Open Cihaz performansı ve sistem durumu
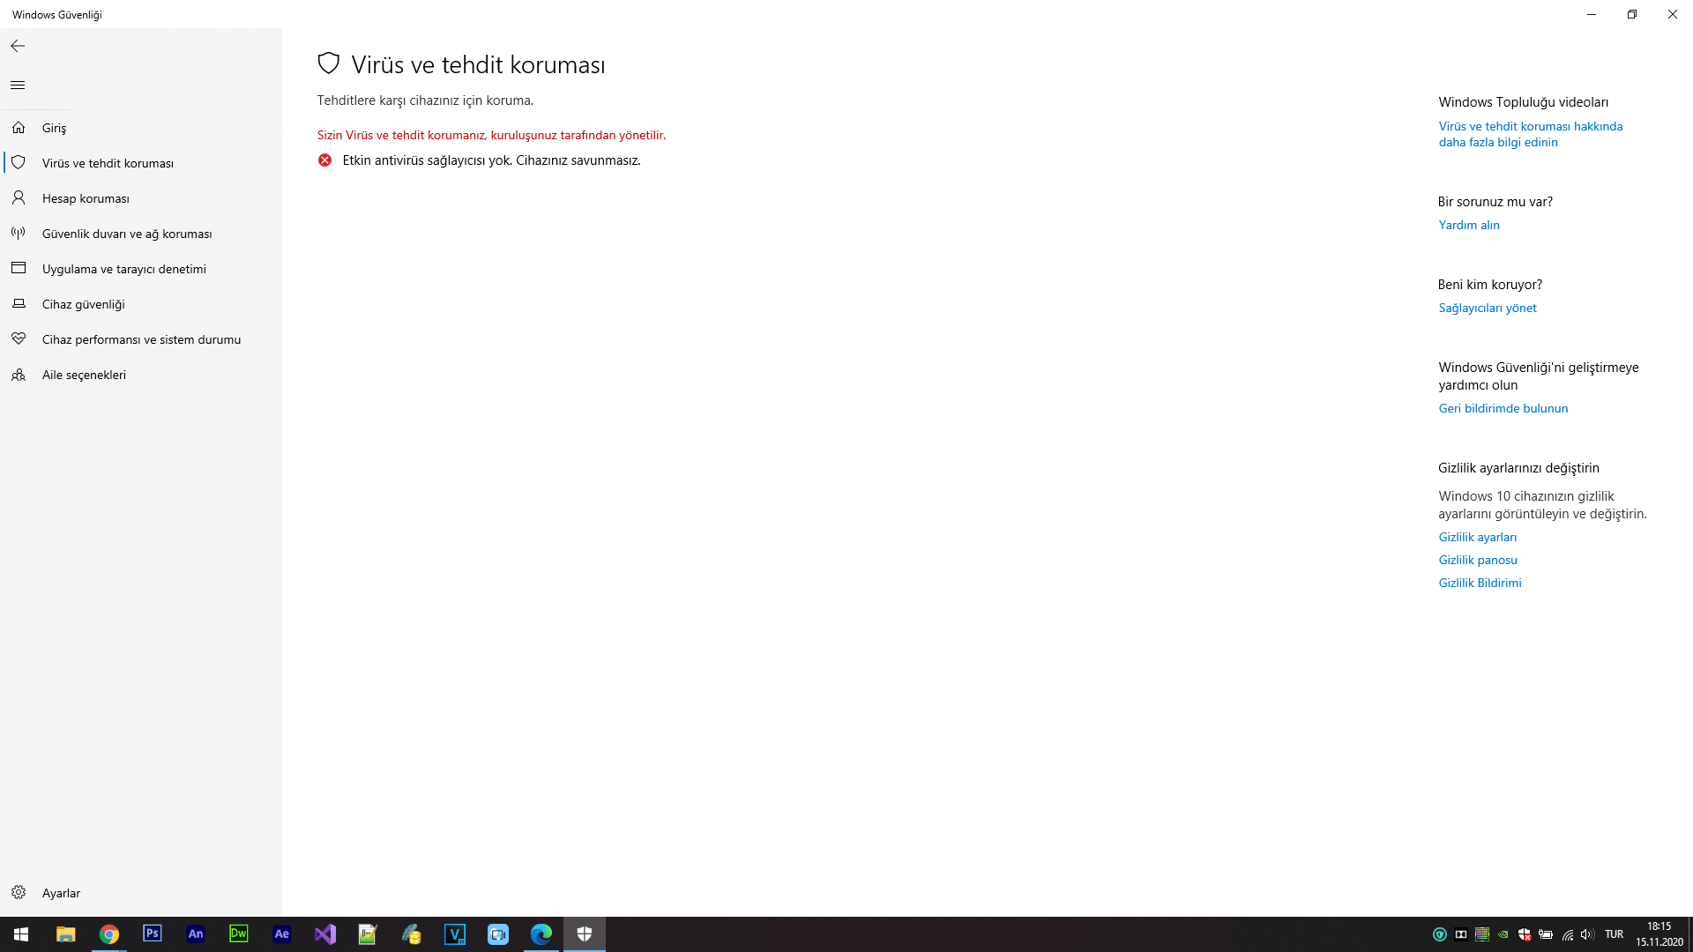The width and height of the screenshot is (1693, 952). point(141,339)
